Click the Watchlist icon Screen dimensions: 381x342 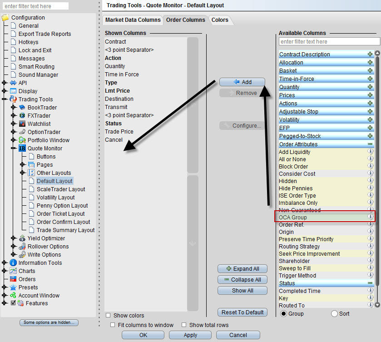(22, 124)
